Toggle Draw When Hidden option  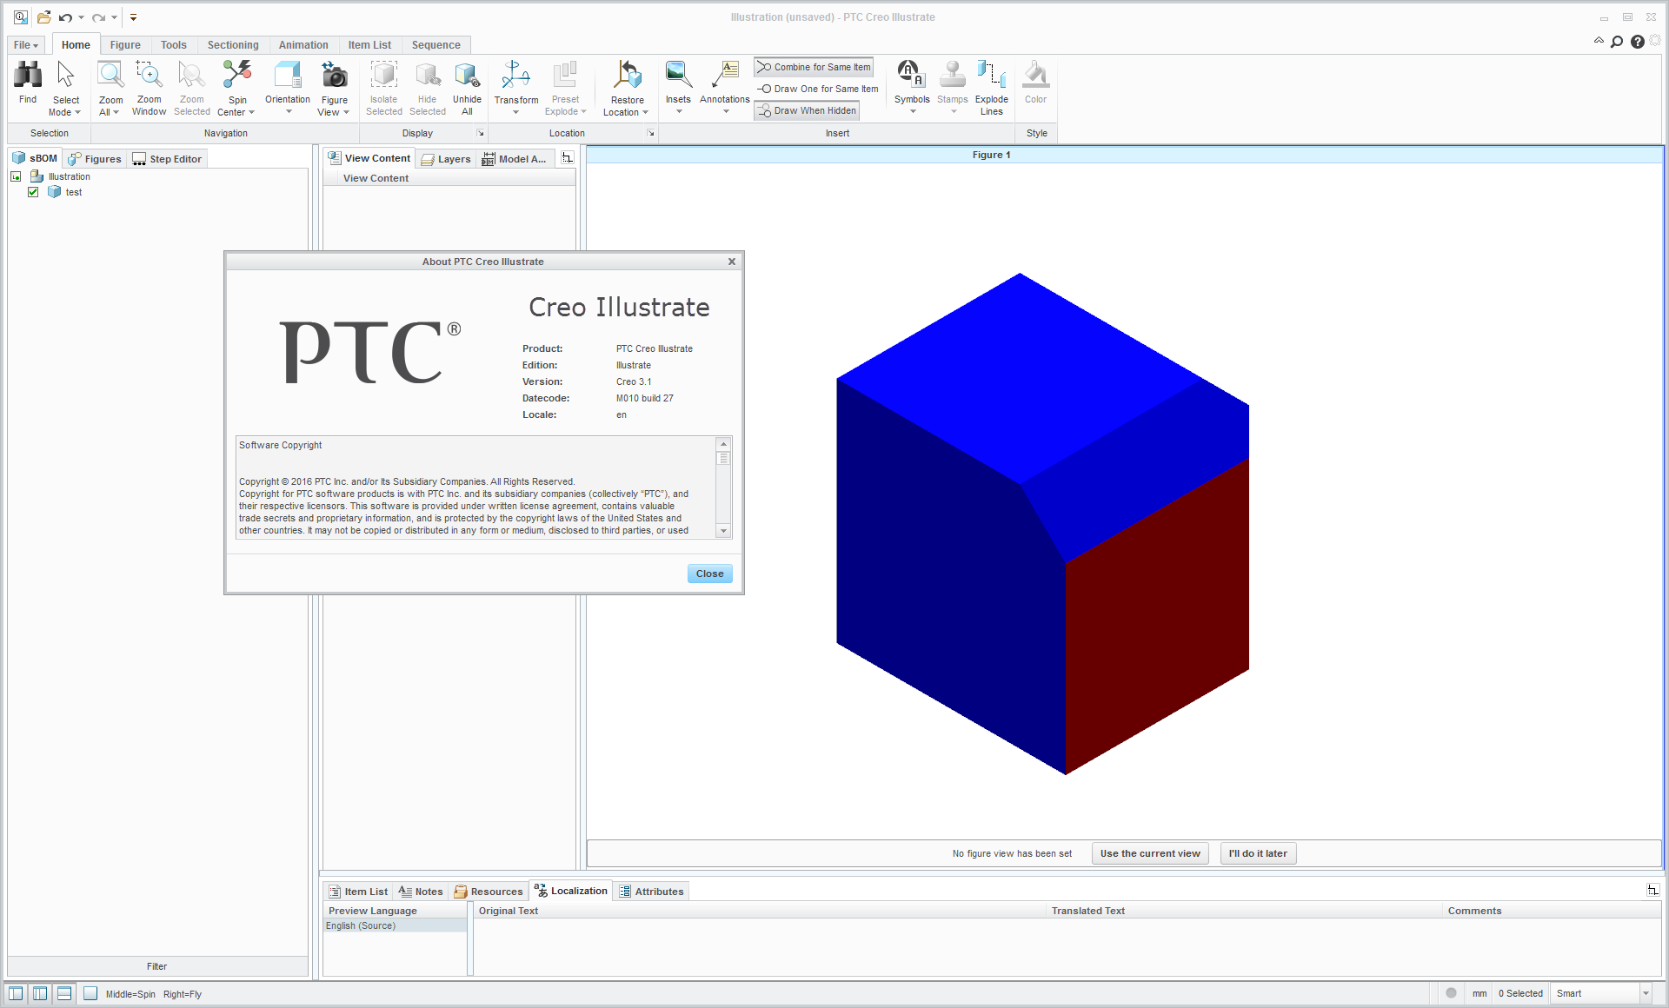click(807, 110)
